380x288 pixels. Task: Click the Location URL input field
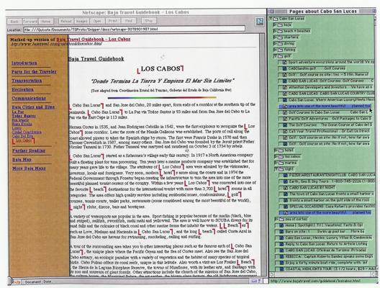(x=135, y=30)
